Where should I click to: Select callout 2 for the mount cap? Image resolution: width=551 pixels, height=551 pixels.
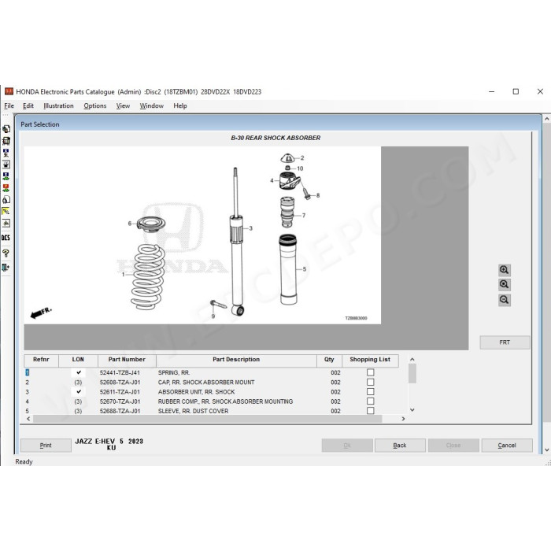[x=302, y=157]
